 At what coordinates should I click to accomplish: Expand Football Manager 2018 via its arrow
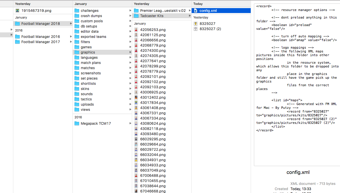tap(71, 24)
